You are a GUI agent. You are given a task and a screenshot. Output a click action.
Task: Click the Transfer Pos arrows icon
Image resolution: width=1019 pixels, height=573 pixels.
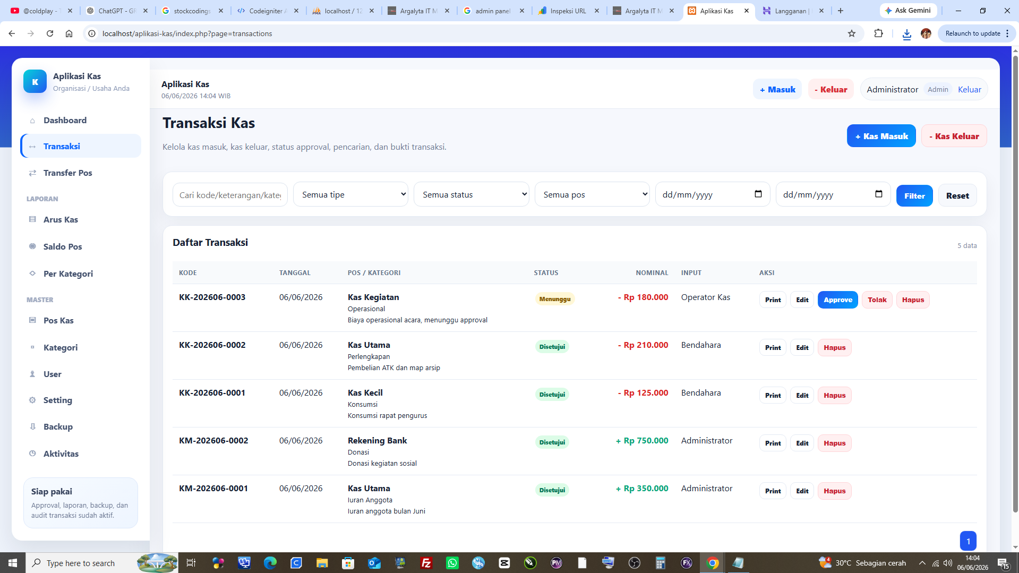click(32, 173)
